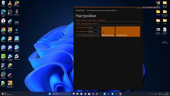The height and width of the screenshot is (96, 170).
Task: Show hidden system tray icons
Action: (x=149, y=94)
